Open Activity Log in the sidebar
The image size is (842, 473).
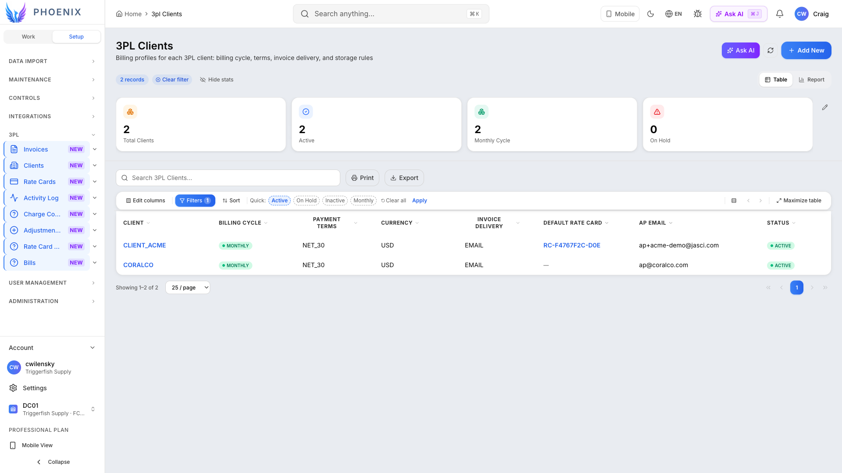click(46, 198)
